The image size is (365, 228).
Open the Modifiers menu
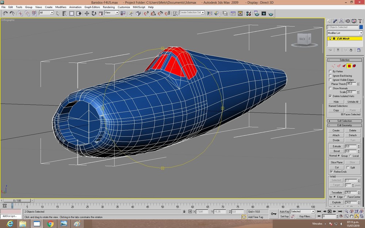61,7
